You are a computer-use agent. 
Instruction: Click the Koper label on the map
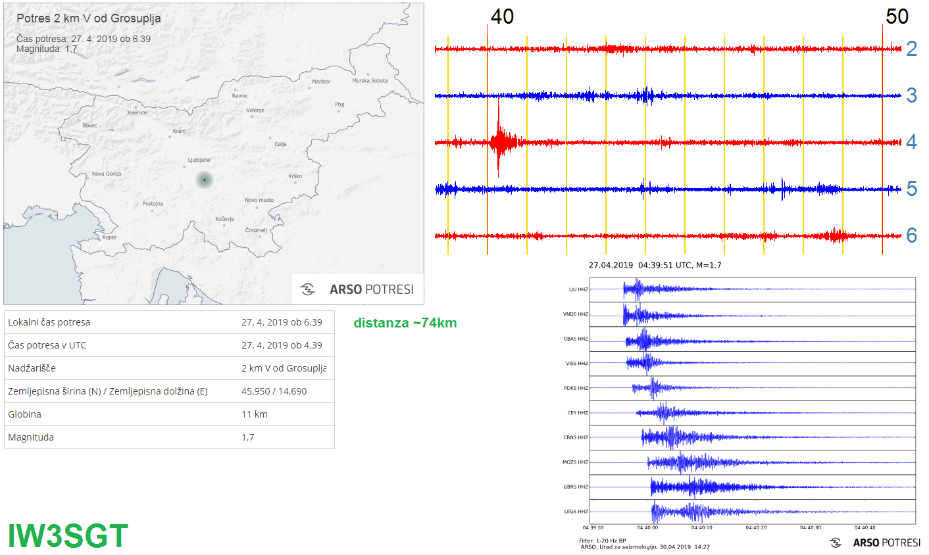(109, 237)
